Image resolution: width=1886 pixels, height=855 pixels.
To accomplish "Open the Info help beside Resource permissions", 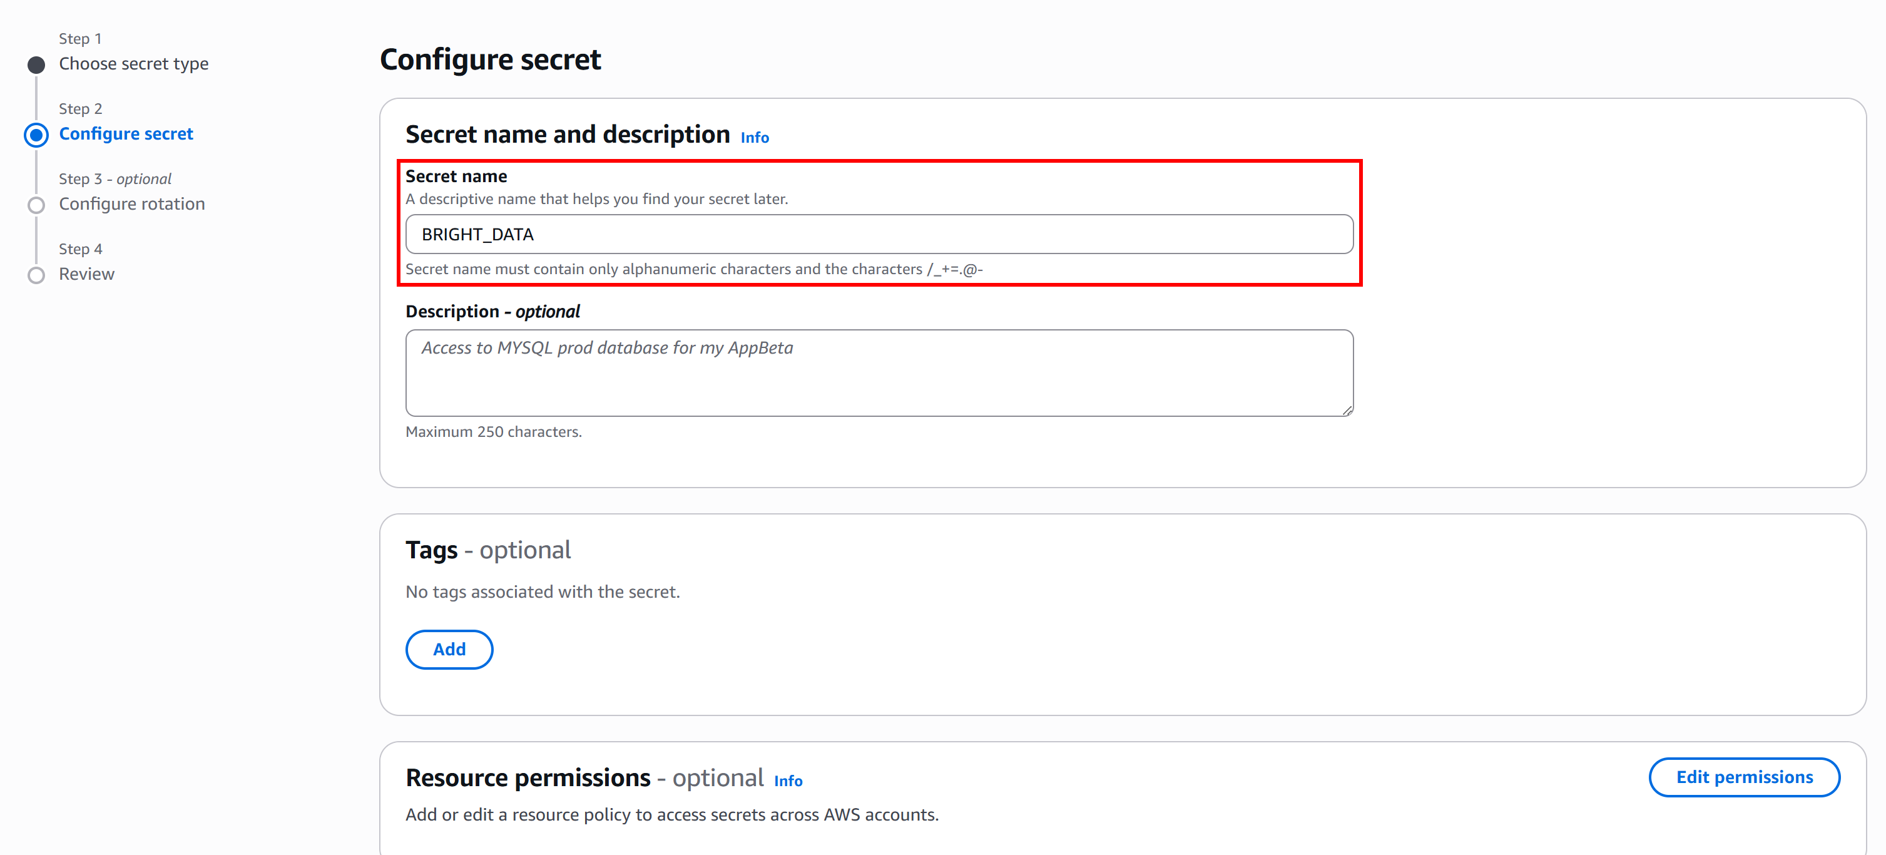I will coord(788,781).
